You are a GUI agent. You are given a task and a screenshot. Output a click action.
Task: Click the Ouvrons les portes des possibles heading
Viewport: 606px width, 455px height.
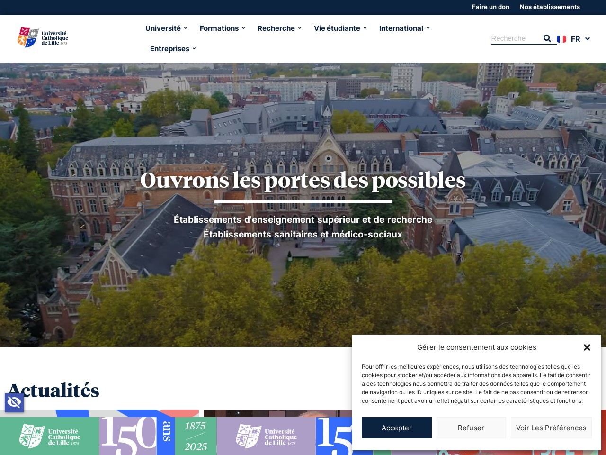[303, 180]
